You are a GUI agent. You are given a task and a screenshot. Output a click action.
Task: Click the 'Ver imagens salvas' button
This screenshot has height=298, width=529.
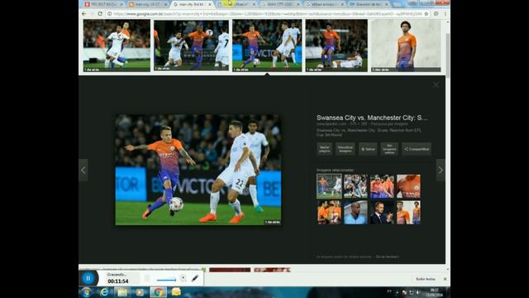click(389, 149)
